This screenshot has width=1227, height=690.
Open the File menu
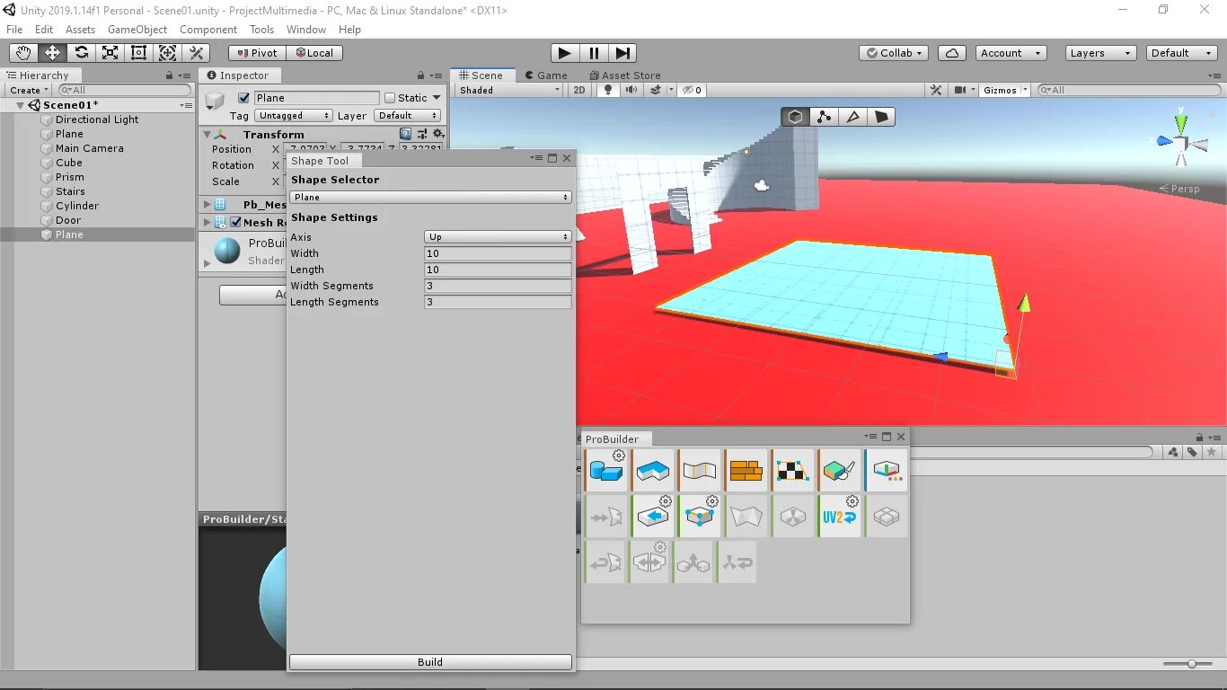point(14,30)
